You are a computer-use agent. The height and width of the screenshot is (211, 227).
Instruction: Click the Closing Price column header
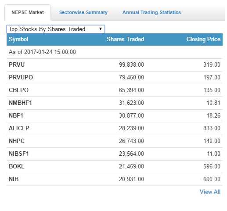(203, 39)
